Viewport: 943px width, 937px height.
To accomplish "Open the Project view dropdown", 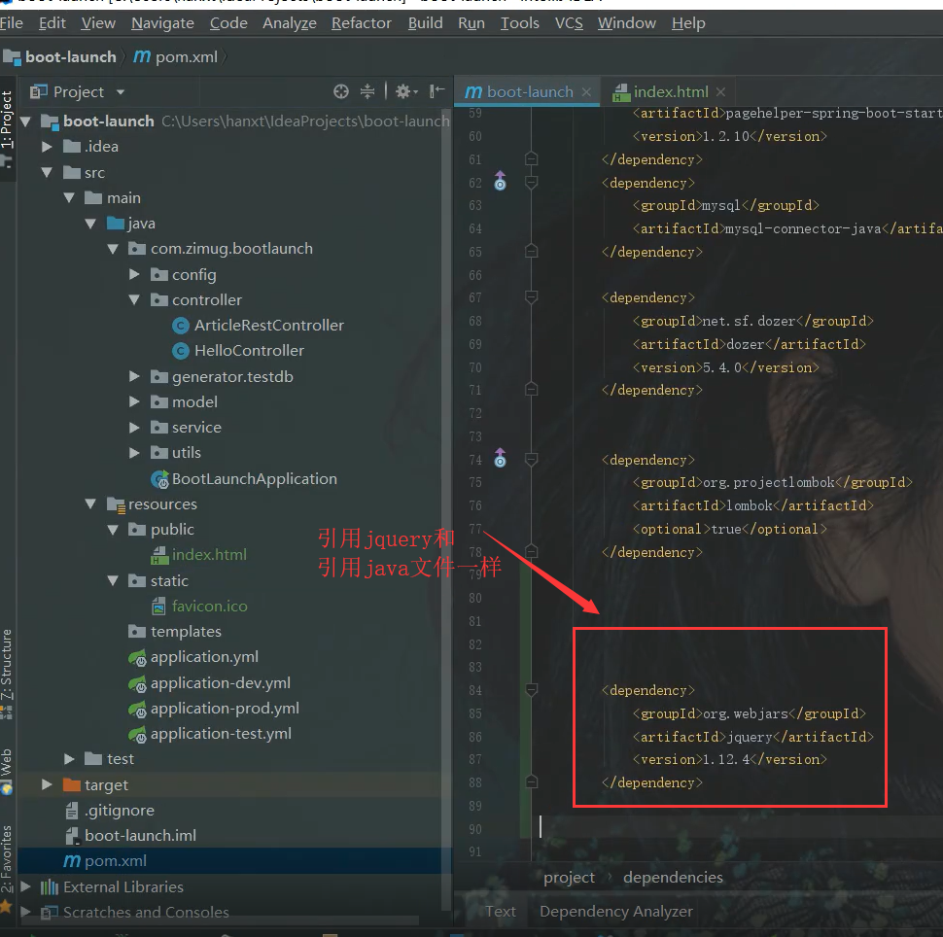I will pos(121,92).
